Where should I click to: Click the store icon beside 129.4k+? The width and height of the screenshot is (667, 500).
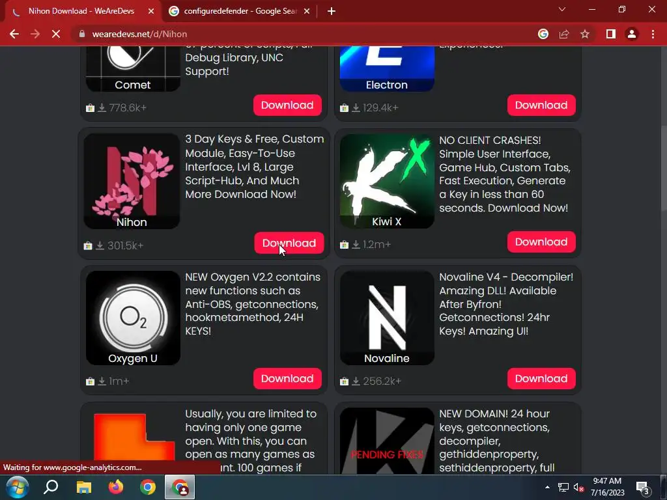tap(344, 108)
